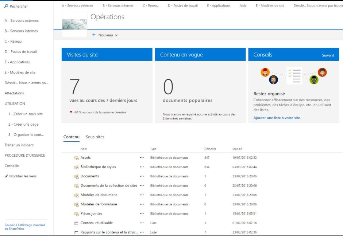Open D - Postes de travail top menu
The image size is (343, 236).
[182, 5]
